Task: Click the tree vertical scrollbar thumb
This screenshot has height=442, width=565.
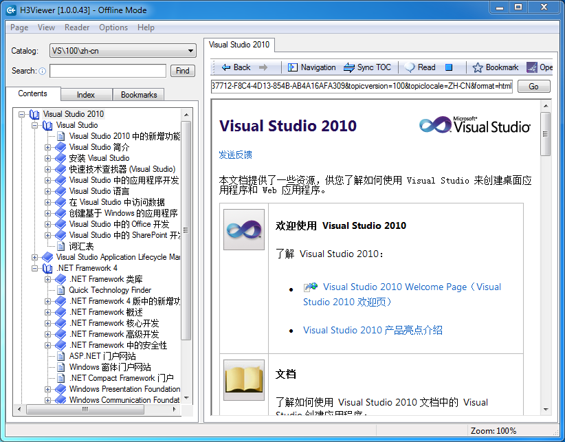Action: 186,230
